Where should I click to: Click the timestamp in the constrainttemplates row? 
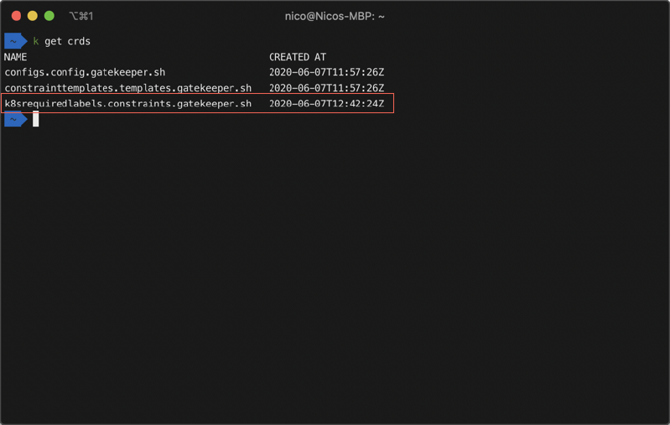(x=326, y=88)
